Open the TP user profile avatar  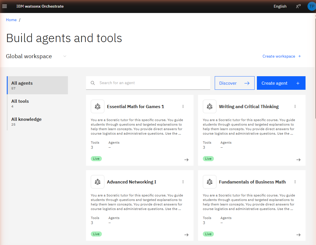[311, 6]
